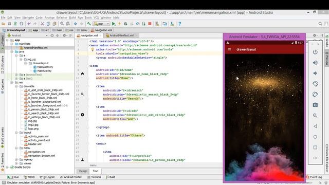Expand the values folder node

16,163
